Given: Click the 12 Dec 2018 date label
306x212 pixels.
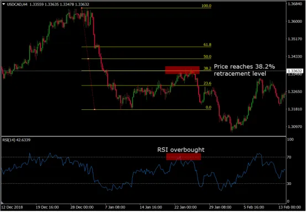Looking at the screenshot, I should click(x=12, y=207).
